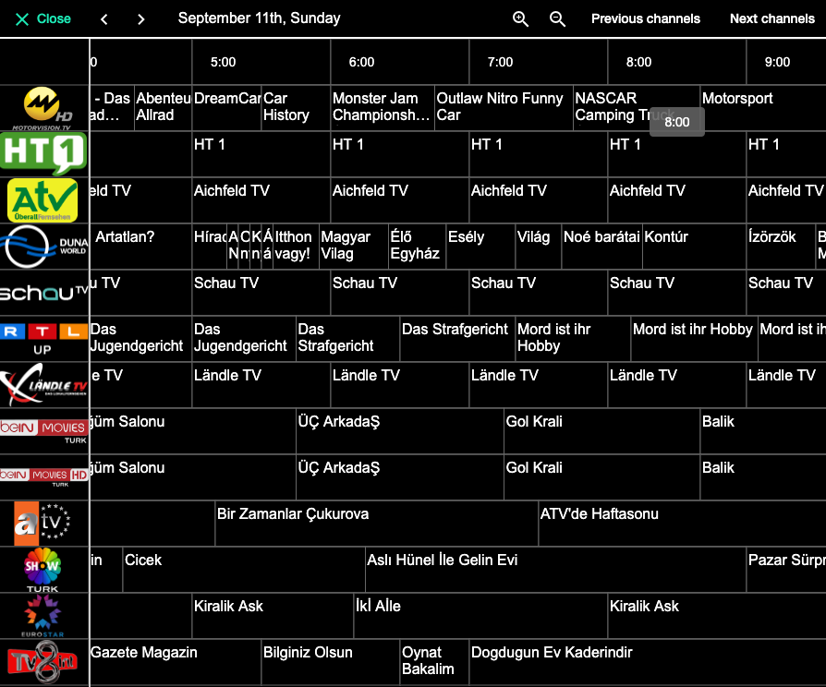Screen dimensions: 826x687
Task: Select Schau TV program at 6:00
Action: [x=400, y=293]
